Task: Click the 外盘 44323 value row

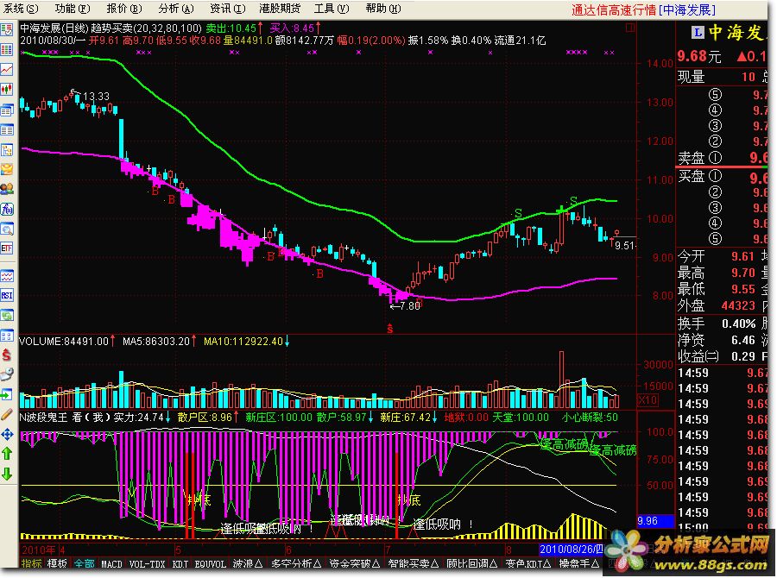Action: coord(717,305)
